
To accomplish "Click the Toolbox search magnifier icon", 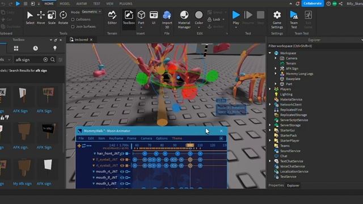I will click(53, 59).
